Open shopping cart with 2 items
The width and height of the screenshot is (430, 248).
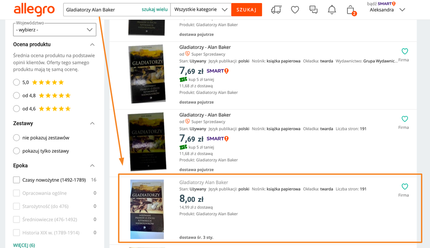(x=351, y=10)
